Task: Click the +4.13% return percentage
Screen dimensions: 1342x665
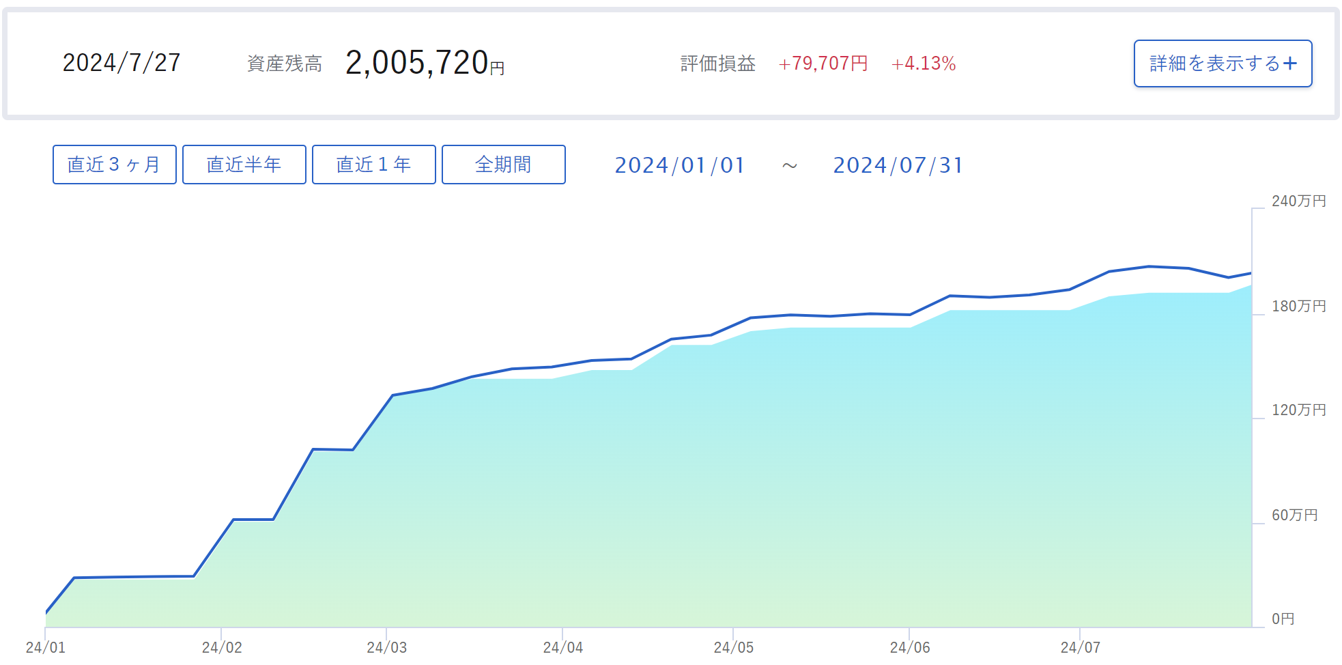Action: (924, 63)
